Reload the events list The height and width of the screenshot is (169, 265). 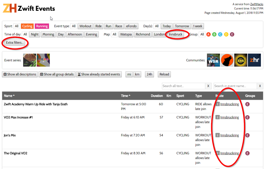(x=164, y=74)
